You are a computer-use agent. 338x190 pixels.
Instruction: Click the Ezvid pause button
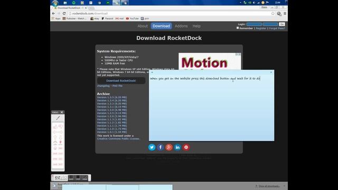(x=71, y=178)
